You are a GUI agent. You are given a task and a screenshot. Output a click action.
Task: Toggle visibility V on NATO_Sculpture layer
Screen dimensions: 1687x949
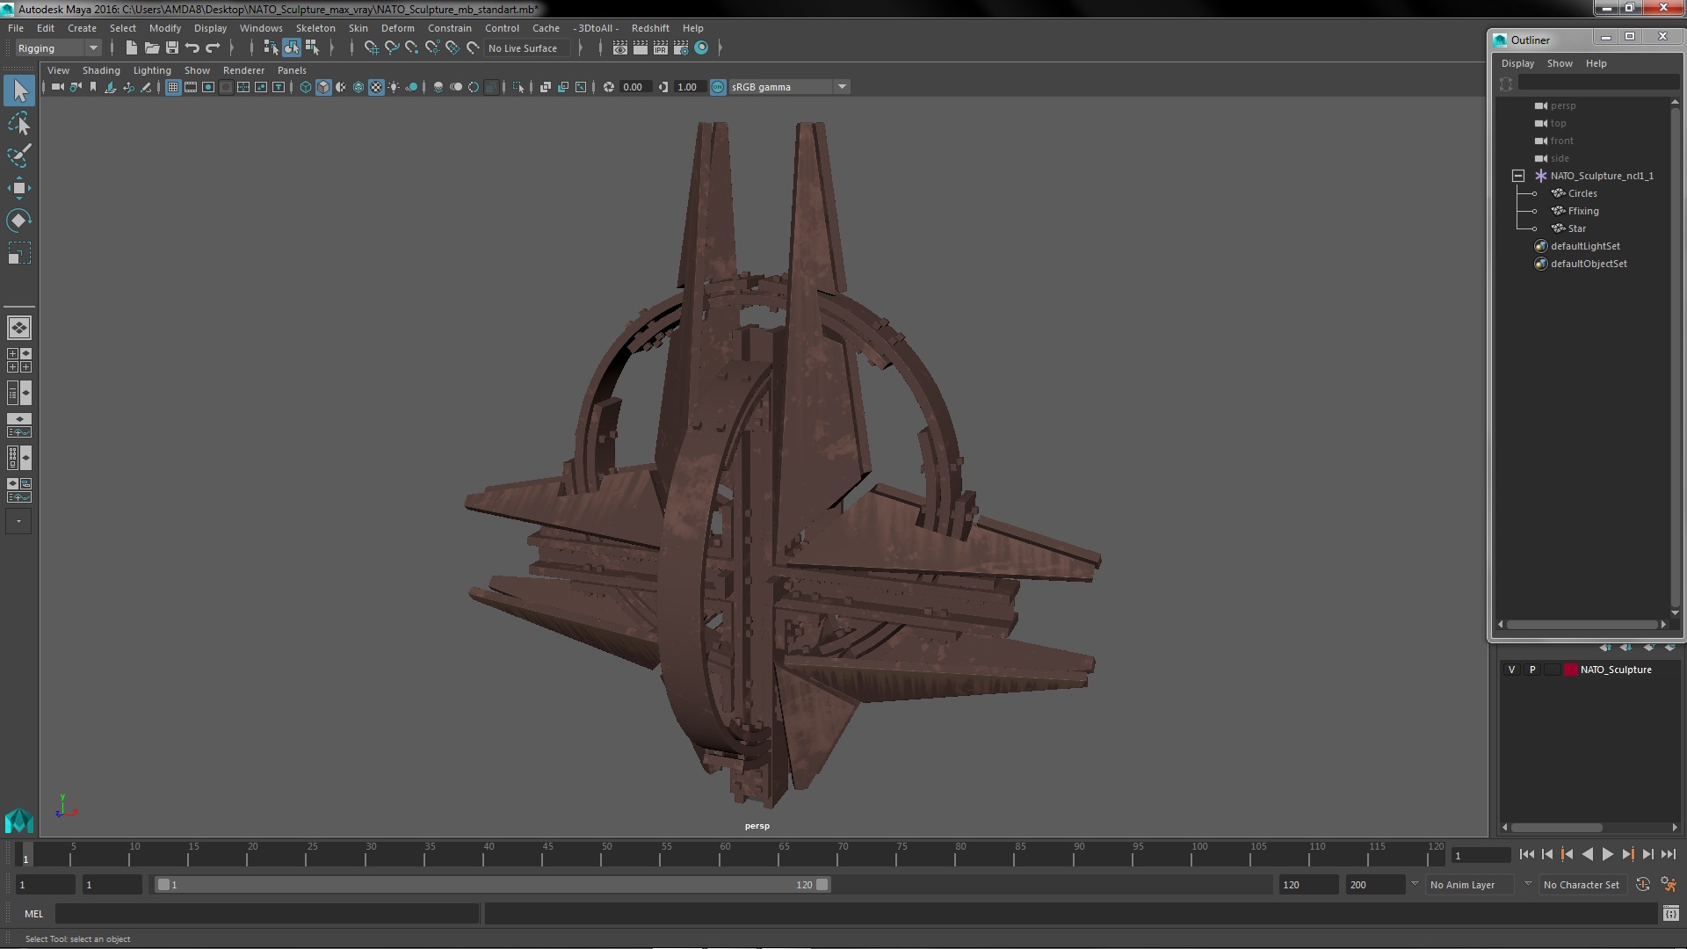[1511, 670]
